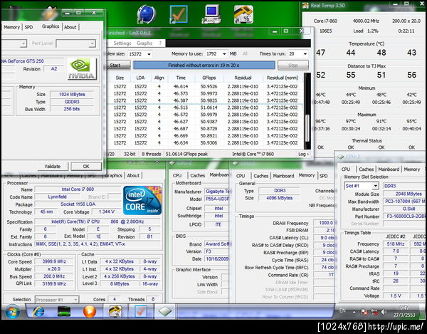427x334 pixels.
Task: Select Mainboard tab above Memory Slot Selection
Action: [x=389, y=169]
